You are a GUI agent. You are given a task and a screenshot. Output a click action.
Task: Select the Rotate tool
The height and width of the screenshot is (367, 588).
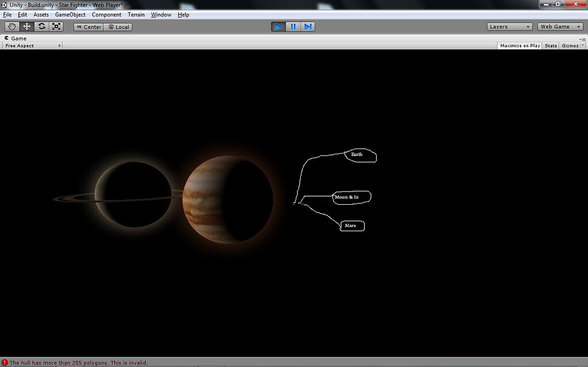click(41, 26)
